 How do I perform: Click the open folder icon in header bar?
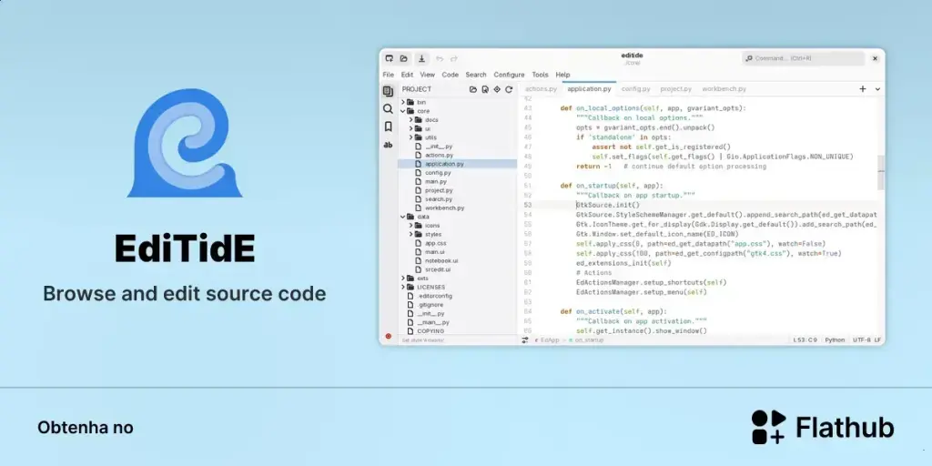coord(403,58)
